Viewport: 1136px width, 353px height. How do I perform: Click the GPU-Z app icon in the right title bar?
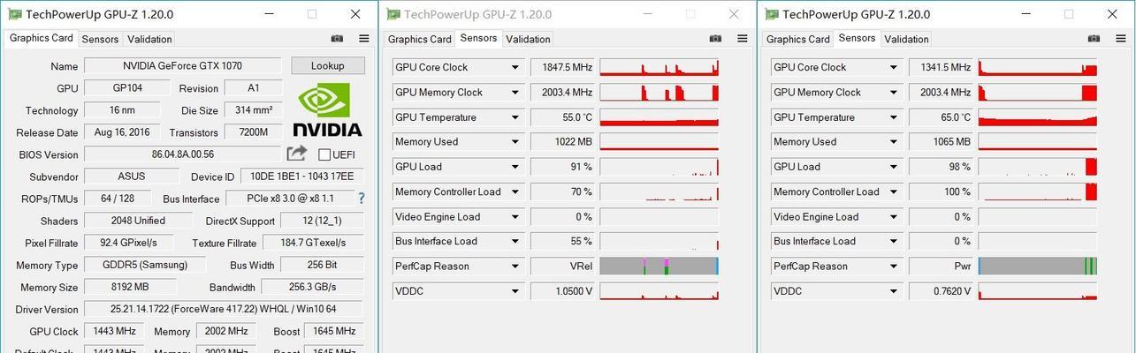pos(771,14)
